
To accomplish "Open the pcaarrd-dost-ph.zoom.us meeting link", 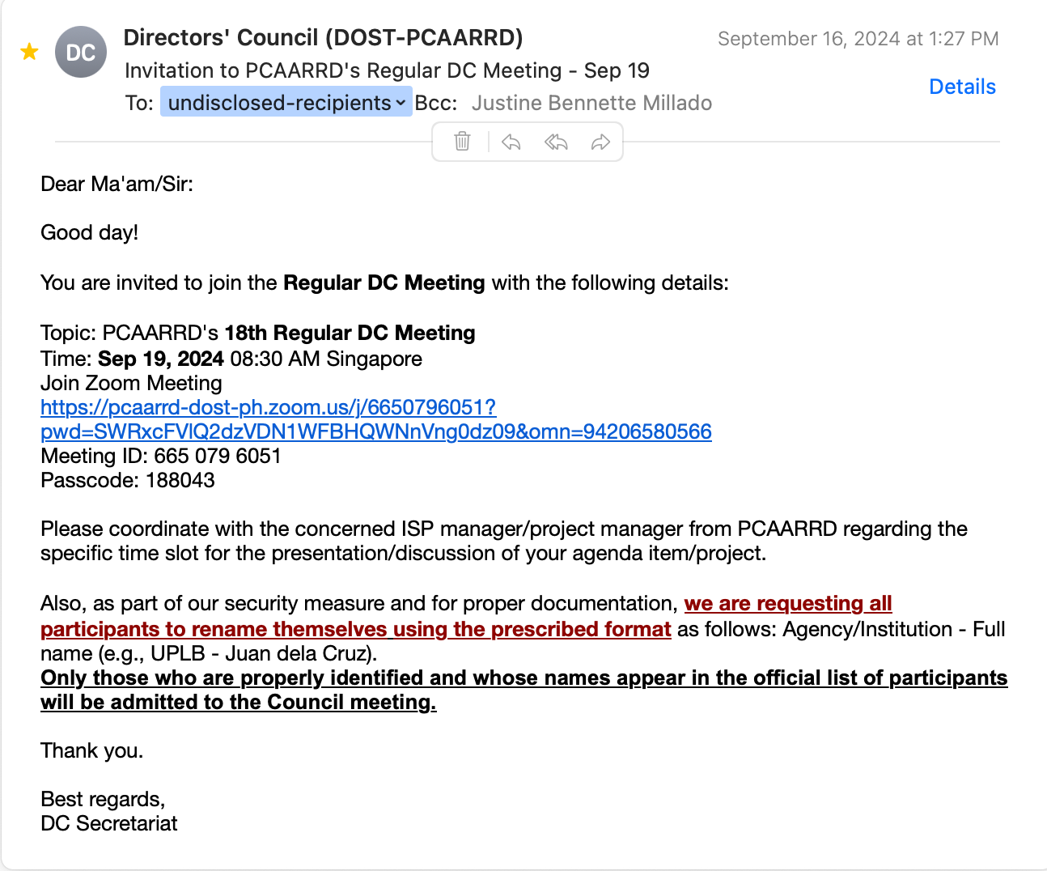I will (268, 408).
